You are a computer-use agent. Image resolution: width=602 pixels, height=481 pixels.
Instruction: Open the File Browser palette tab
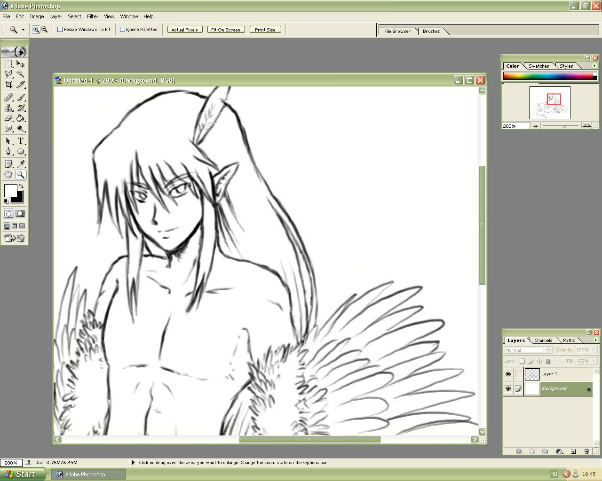pyautogui.click(x=397, y=31)
